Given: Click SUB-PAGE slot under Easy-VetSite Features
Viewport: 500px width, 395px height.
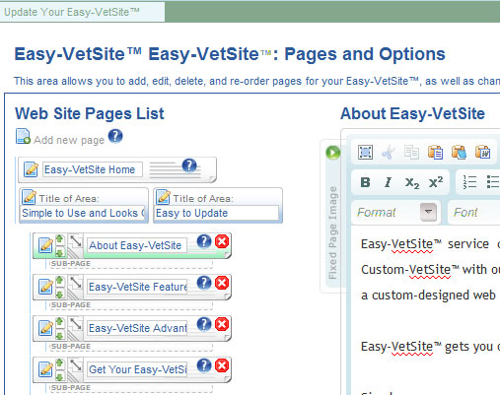Looking at the screenshot, I should (131, 305).
